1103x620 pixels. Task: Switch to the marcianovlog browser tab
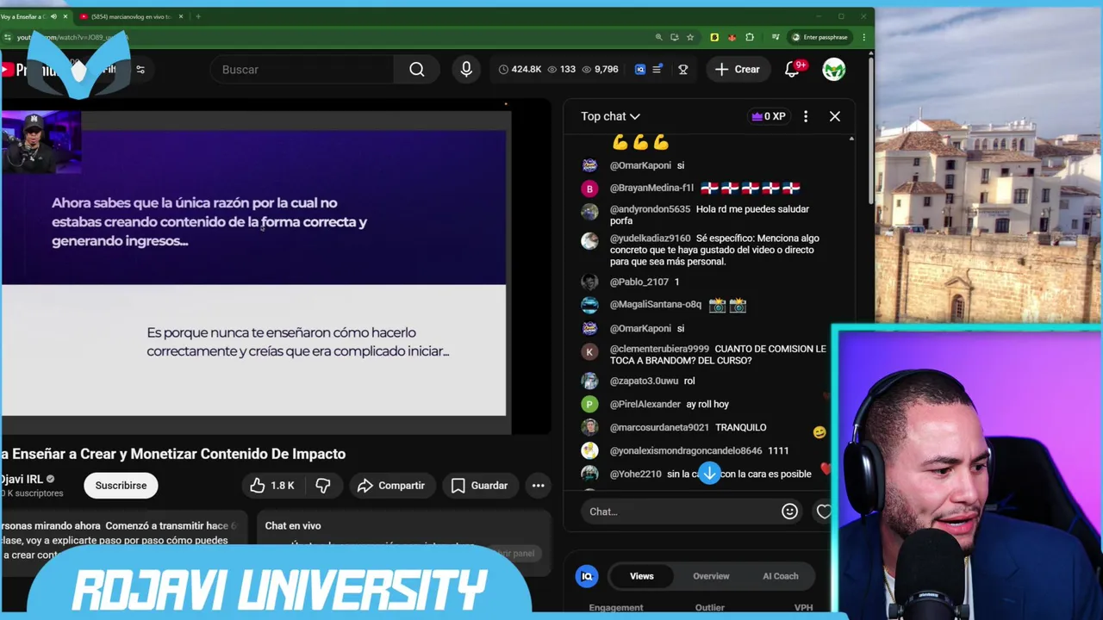click(131, 16)
